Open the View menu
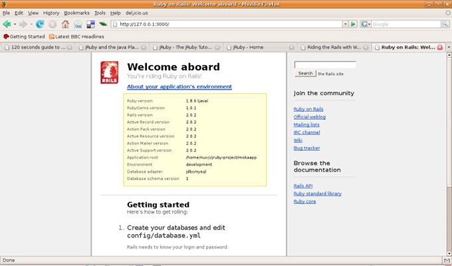This screenshot has width=452, height=266. pyautogui.click(x=33, y=13)
